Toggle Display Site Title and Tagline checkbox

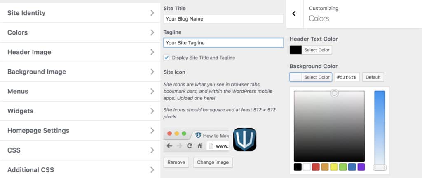[166, 58]
